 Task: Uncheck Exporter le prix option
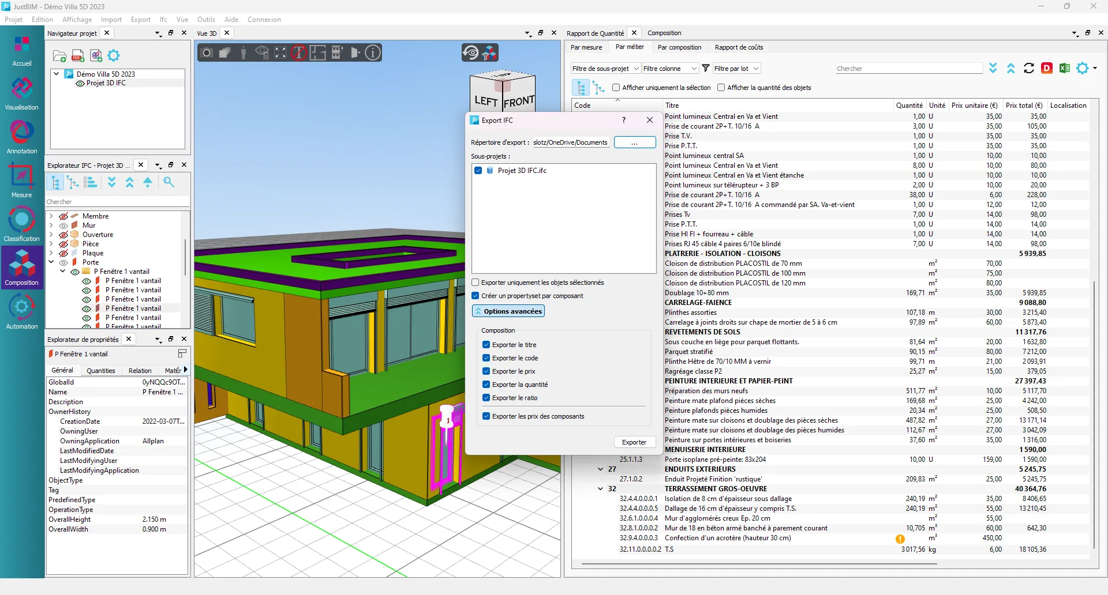click(486, 371)
